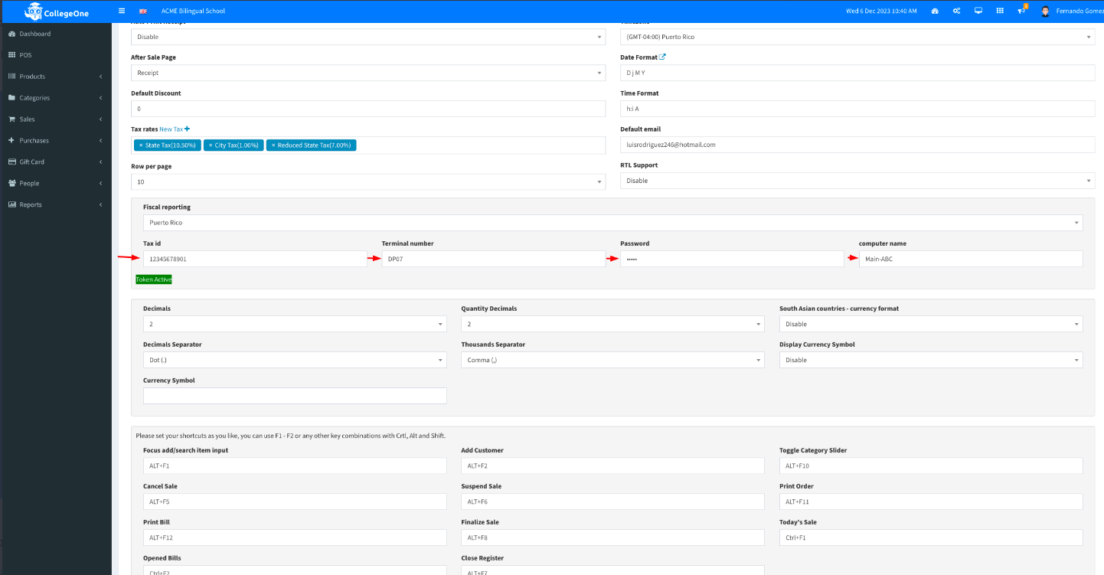
Task: Click the Currency Symbol field
Action: click(x=295, y=396)
